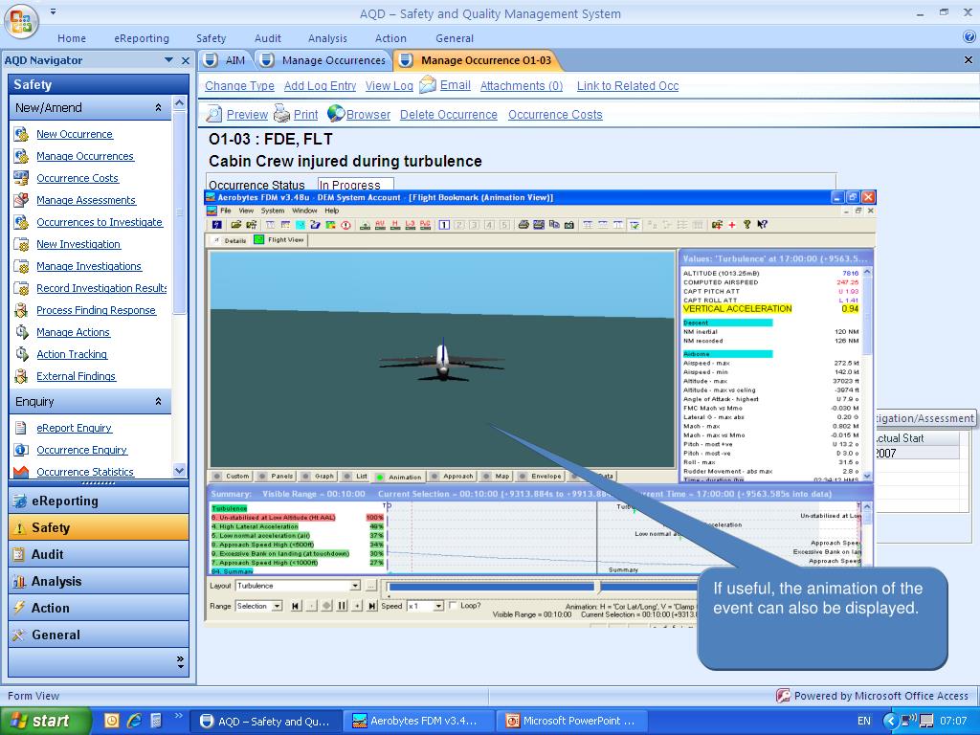The height and width of the screenshot is (735, 980).
Task: Click the Add Log Entry link
Action: point(320,85)
